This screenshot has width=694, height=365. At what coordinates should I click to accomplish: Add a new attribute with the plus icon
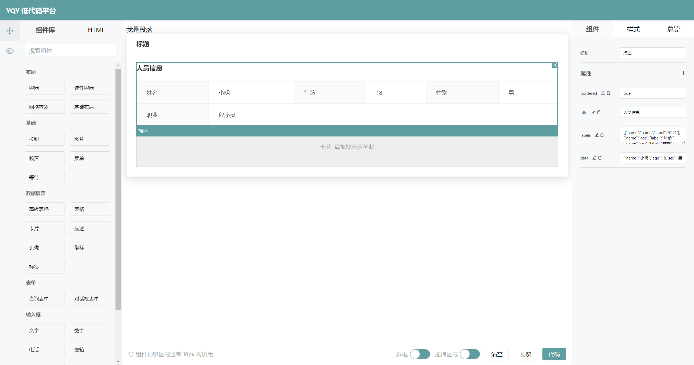683,73
